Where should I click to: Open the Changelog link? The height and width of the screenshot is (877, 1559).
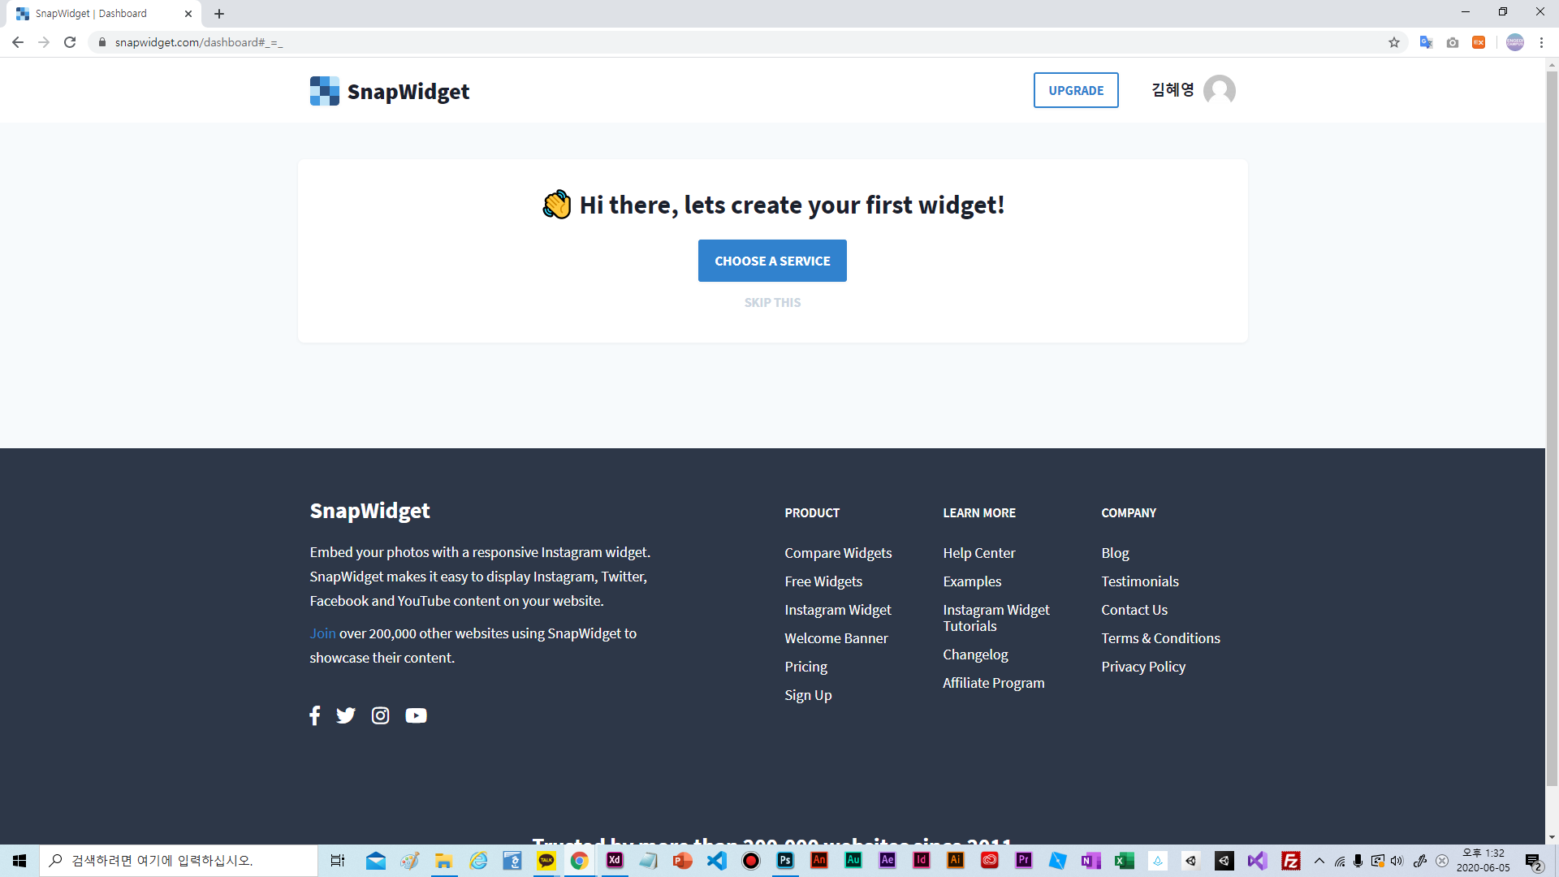click(x=975, y=655)
